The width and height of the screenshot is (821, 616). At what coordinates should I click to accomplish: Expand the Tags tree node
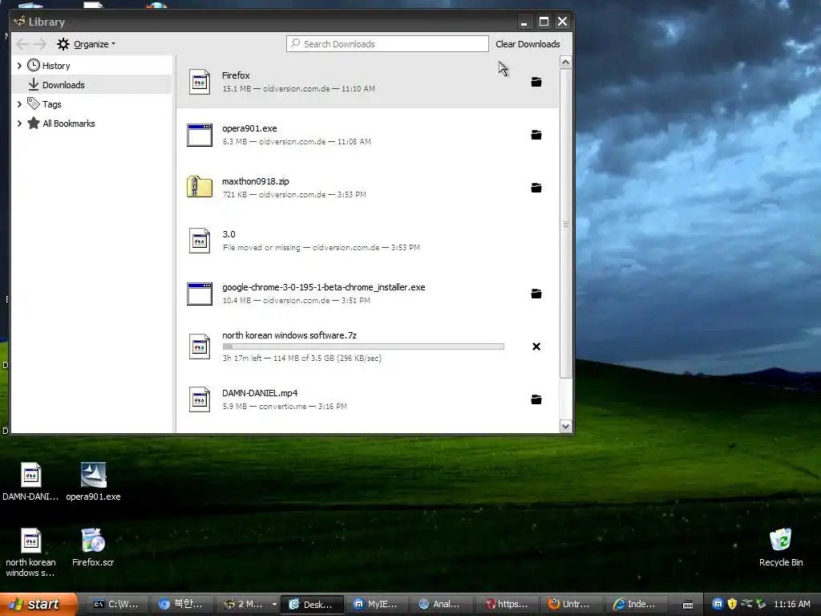(19, 104)
